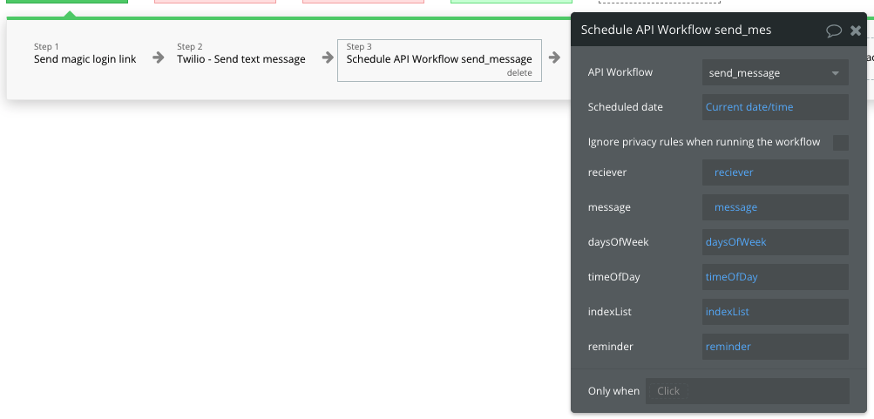Edit the reminder expression field

[x=775, y=347]
